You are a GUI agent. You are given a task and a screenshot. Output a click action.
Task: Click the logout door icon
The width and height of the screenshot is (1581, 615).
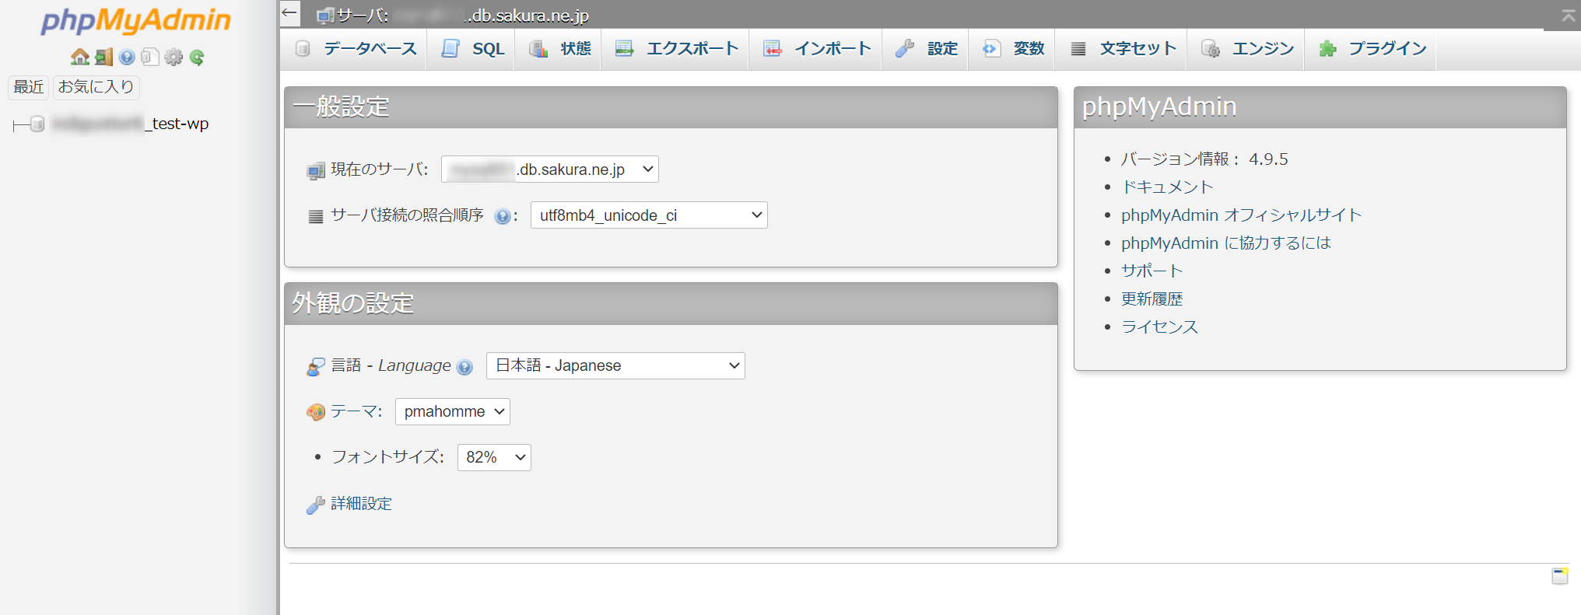103,57
